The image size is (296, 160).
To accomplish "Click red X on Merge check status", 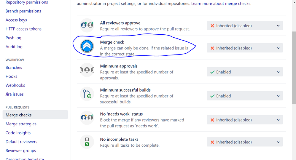I will (212, 48).
